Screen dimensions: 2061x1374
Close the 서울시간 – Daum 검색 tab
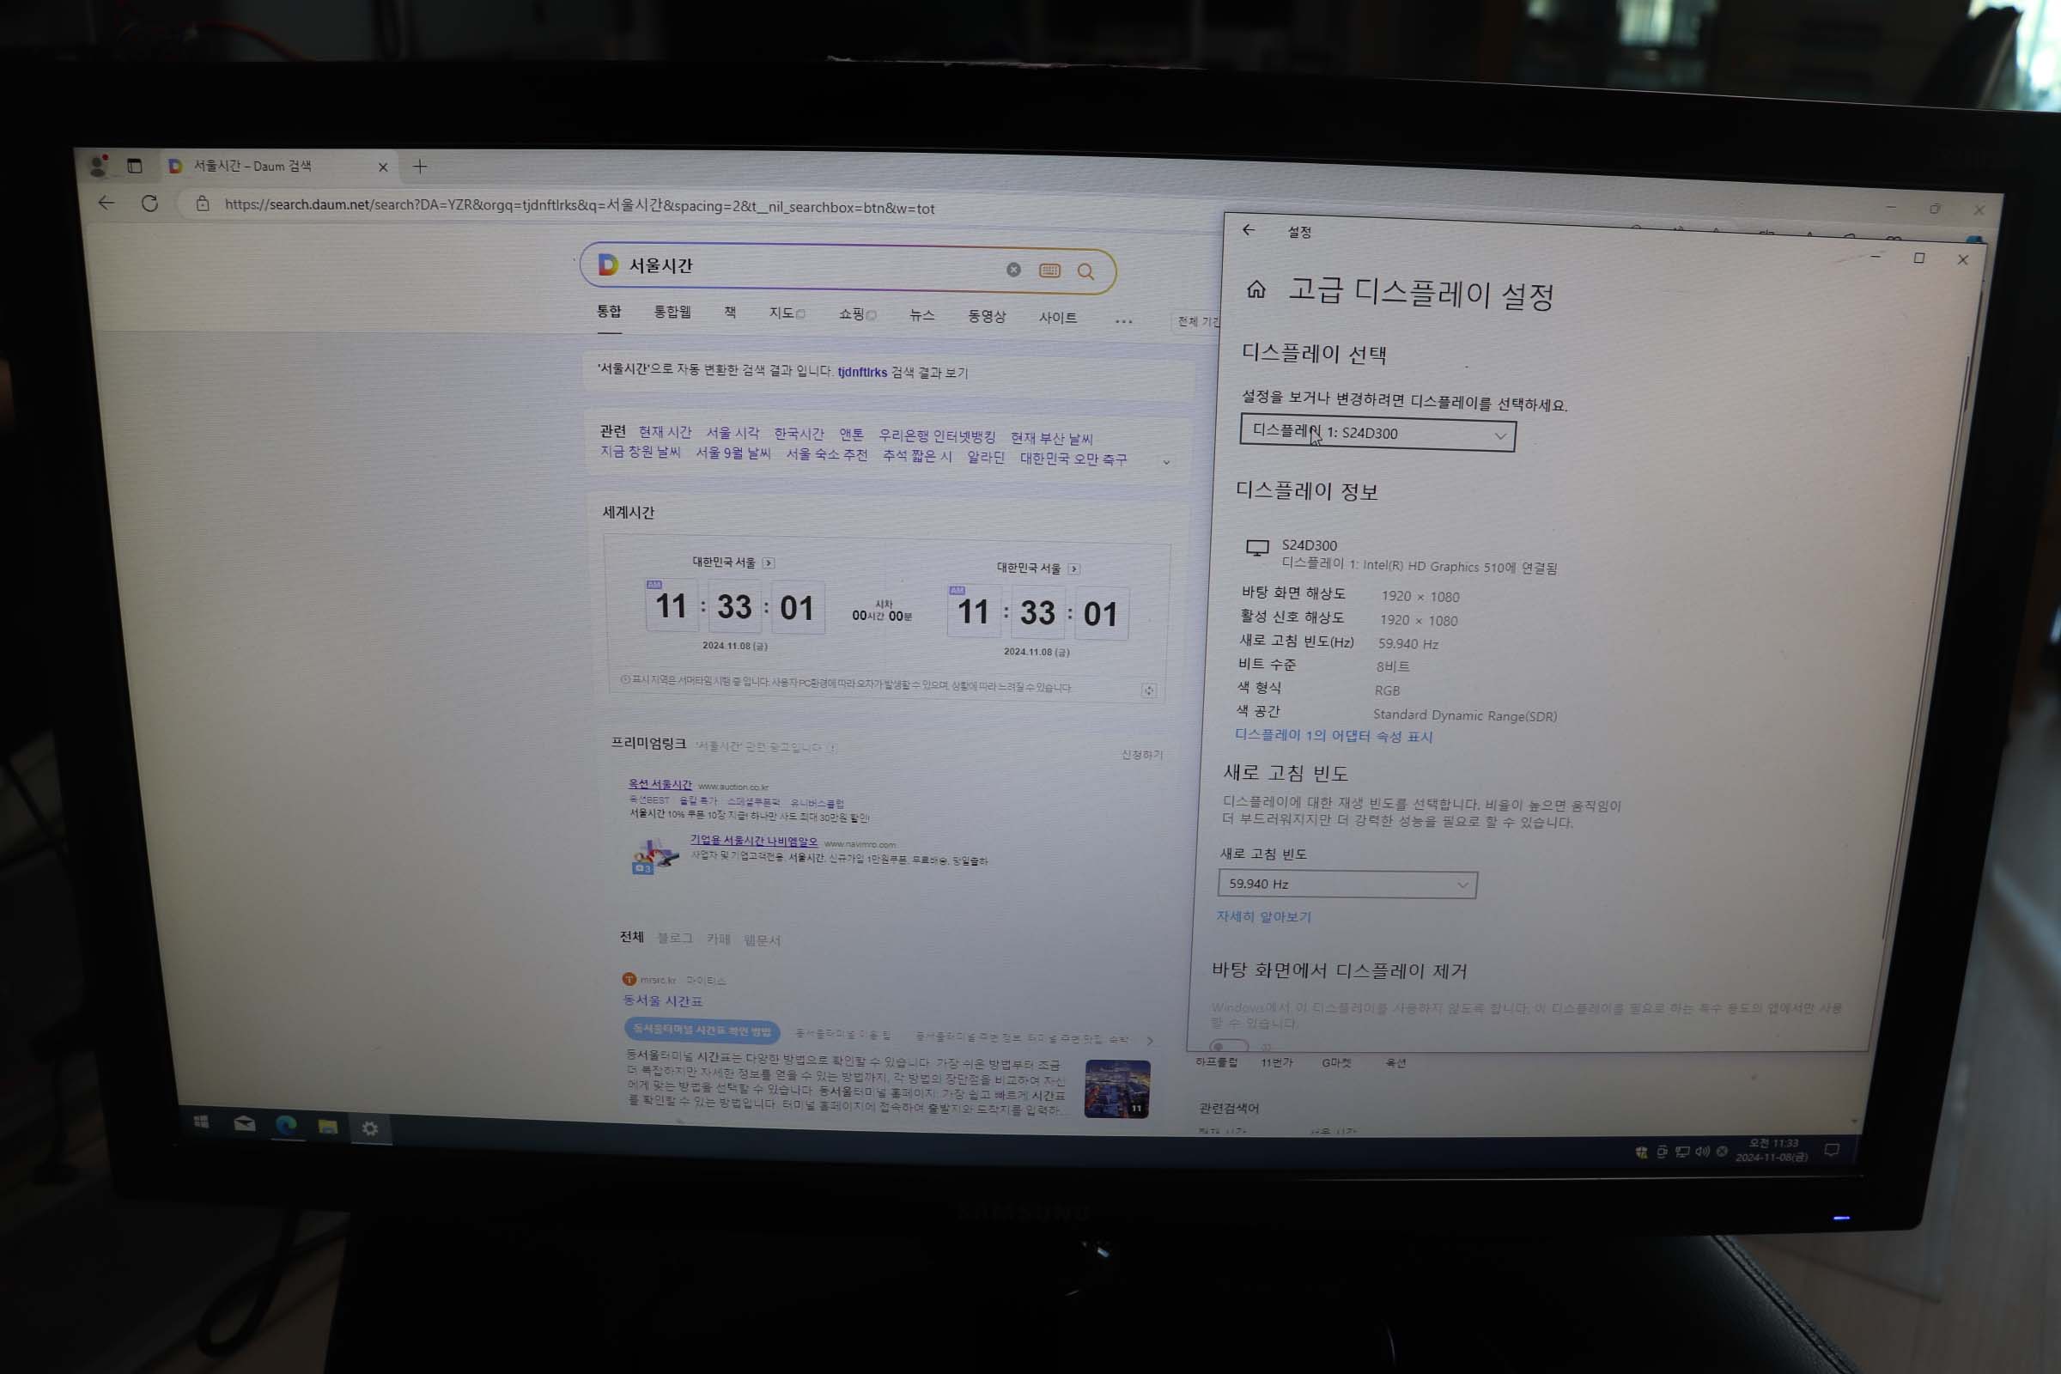(x=383, y=167)
